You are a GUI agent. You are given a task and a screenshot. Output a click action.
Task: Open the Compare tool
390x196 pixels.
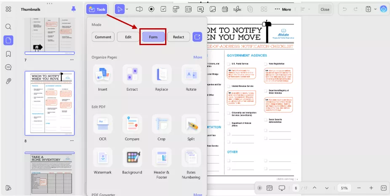132,128
